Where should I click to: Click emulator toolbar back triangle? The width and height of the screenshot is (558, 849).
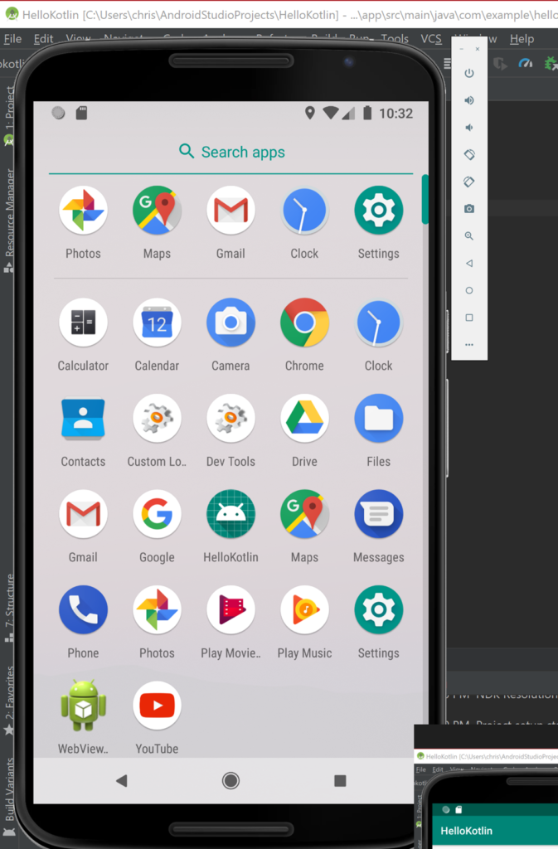click(469, 263)
